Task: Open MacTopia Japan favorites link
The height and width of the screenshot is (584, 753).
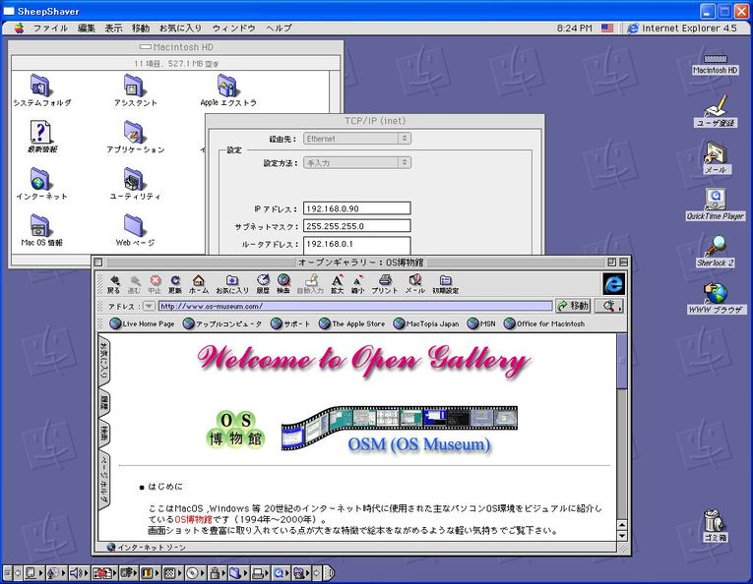Action: tap(426, 323)
